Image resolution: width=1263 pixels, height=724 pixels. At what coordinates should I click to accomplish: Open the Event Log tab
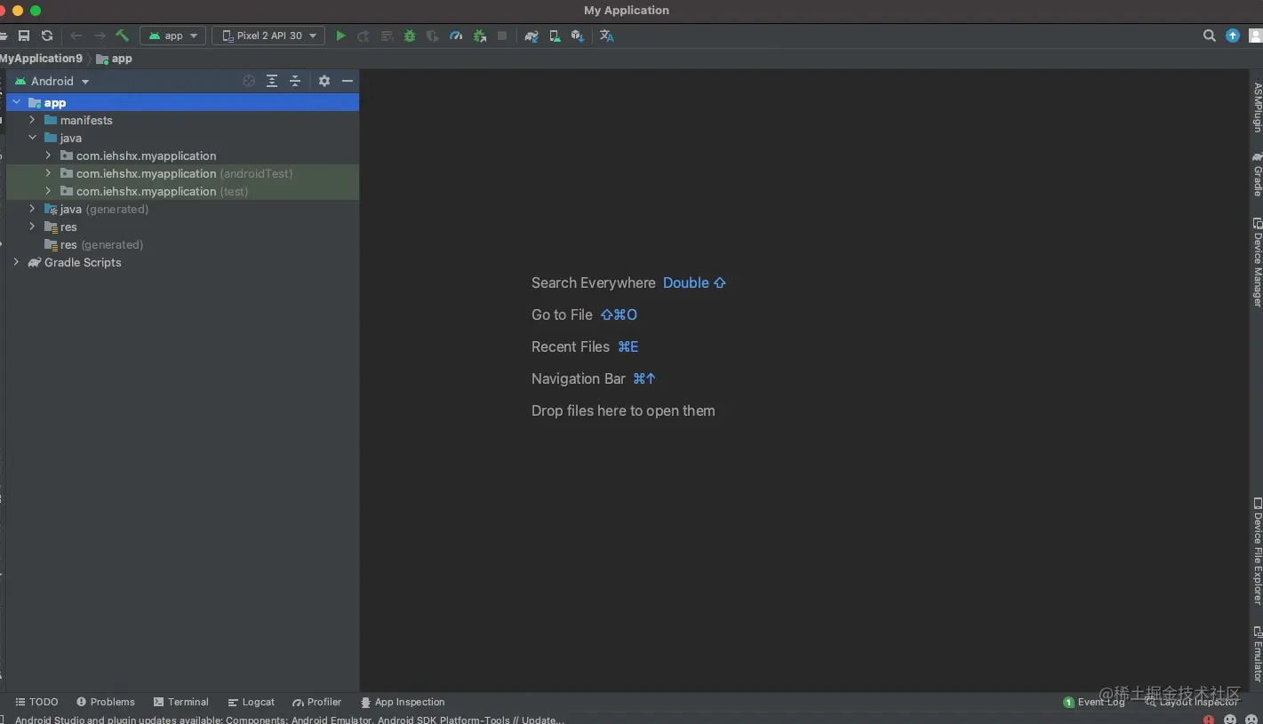click(1094, 702)
